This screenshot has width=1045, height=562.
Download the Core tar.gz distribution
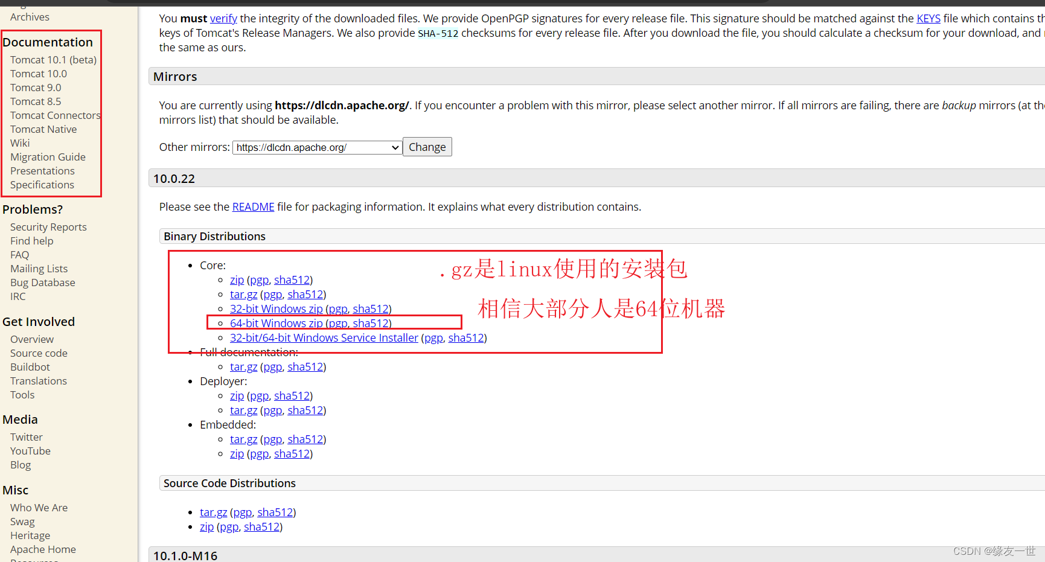(x=243, y=295)
